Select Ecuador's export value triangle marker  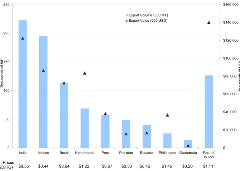[x=147, y=133]
